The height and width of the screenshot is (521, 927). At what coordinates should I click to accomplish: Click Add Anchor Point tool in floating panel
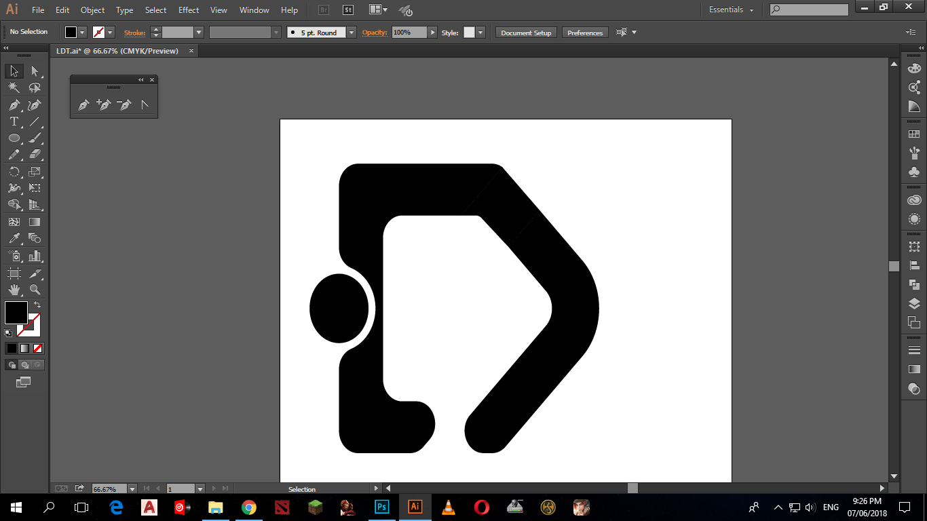click(x=104, y=105)
